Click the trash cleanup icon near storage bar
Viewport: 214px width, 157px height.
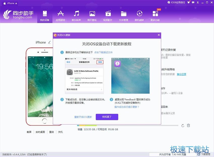(x=188, y=125)
